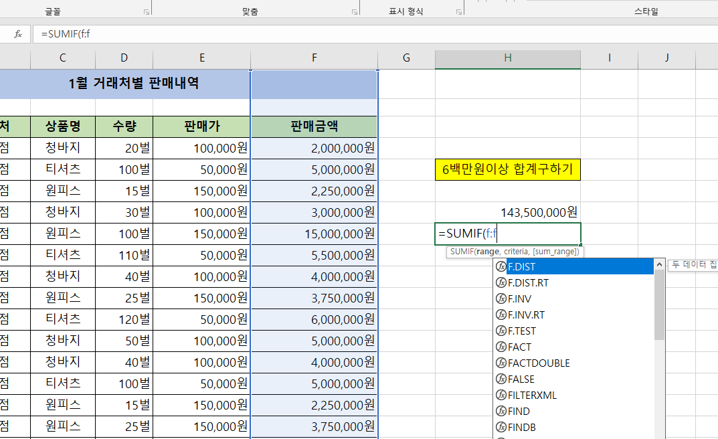Click the cell with 5,500,000원
Screen dimensions: 718x439
[314, 255]
